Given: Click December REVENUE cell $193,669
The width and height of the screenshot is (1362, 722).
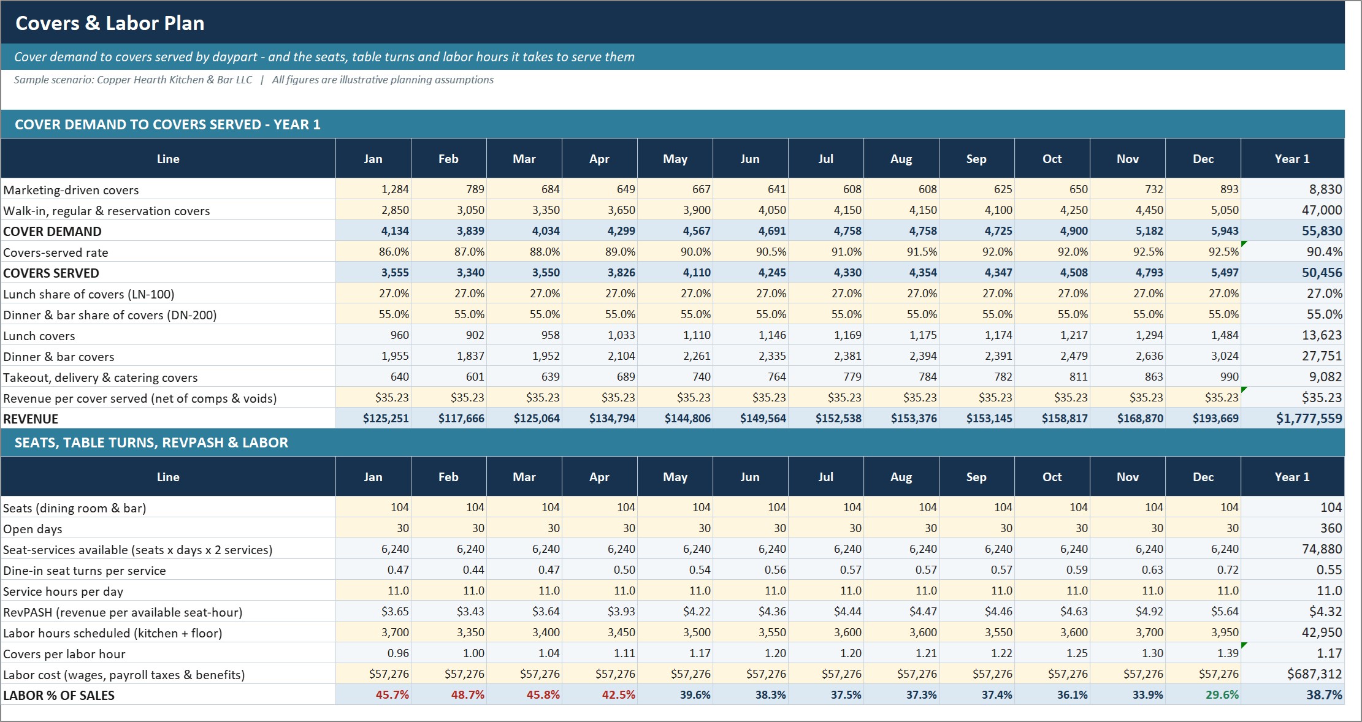Looking at the screenshot, I should click(1203, 419).
